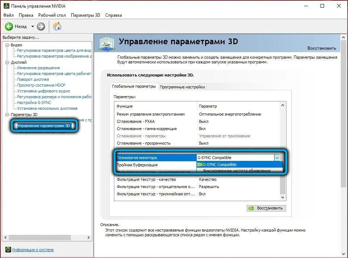Open Технология монитора combo box arrow

[277, 158]
